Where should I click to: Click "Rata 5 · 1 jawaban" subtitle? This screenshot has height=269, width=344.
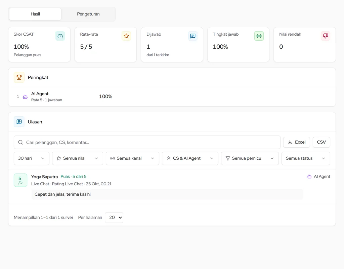(46, 100)
